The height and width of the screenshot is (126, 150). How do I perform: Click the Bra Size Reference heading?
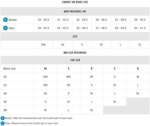point(75,53)
